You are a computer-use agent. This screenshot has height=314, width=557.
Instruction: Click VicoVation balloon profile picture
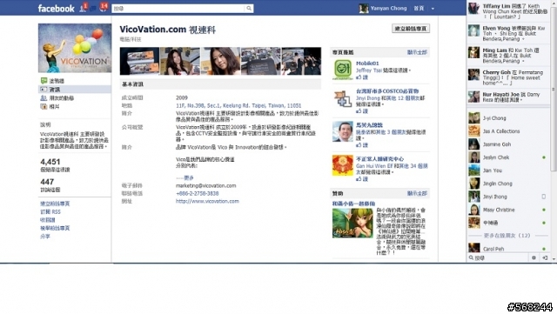(75, 48)
